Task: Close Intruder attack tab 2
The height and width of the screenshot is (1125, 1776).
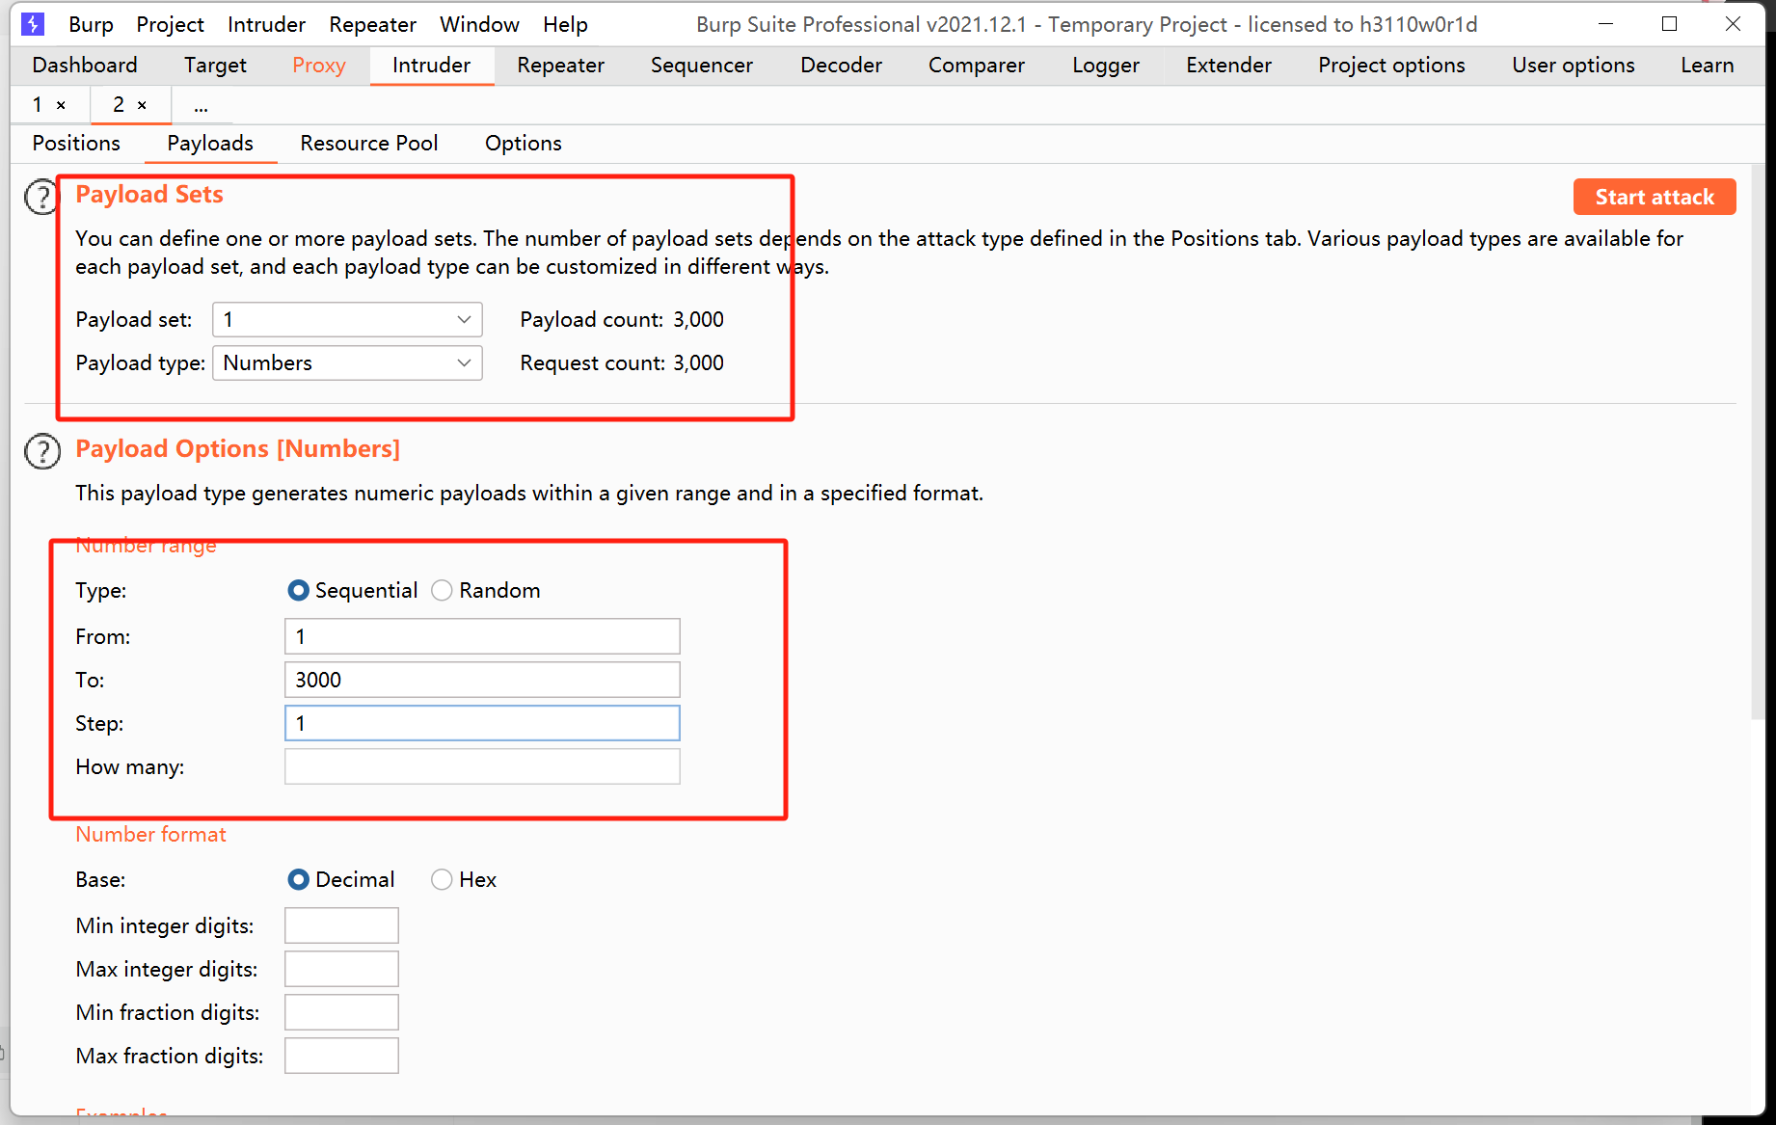Action: [142, 105]
